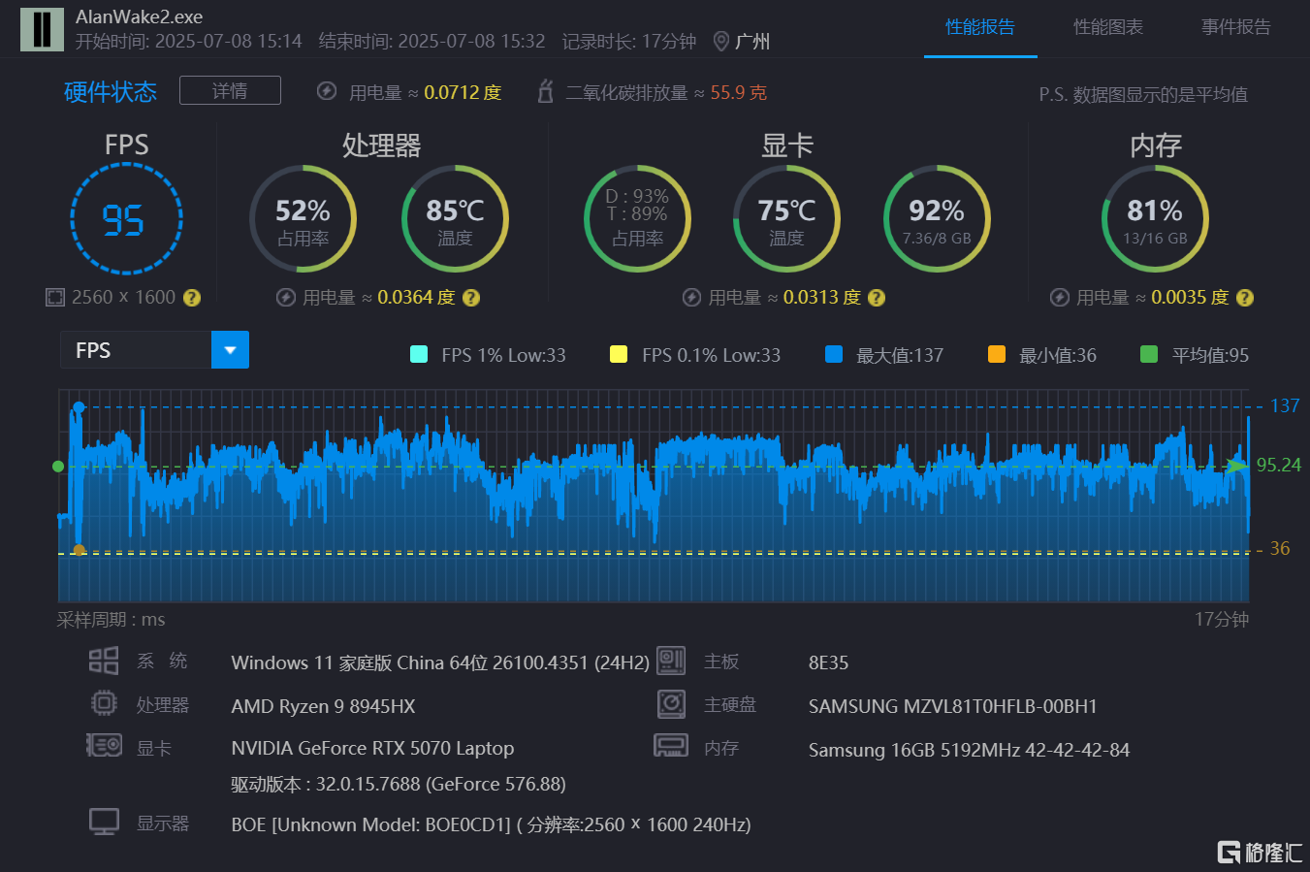1310x872 pixels.
Task: Click the monitor icon for 显示器
Action: click(x=104, y=822)
